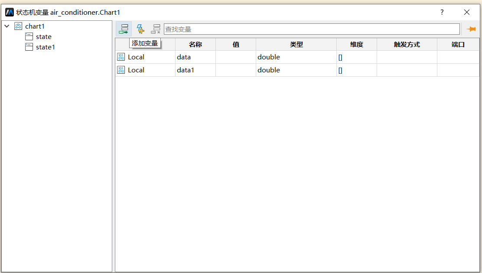This screenshot has height=273, width=482.
Task: Click the name cell 'data1'
Action: pos(195,70)
